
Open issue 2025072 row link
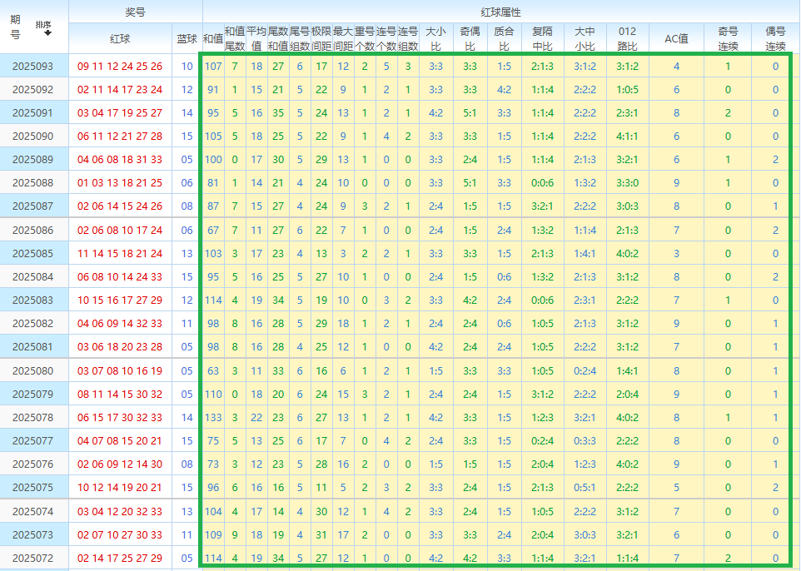33,558
